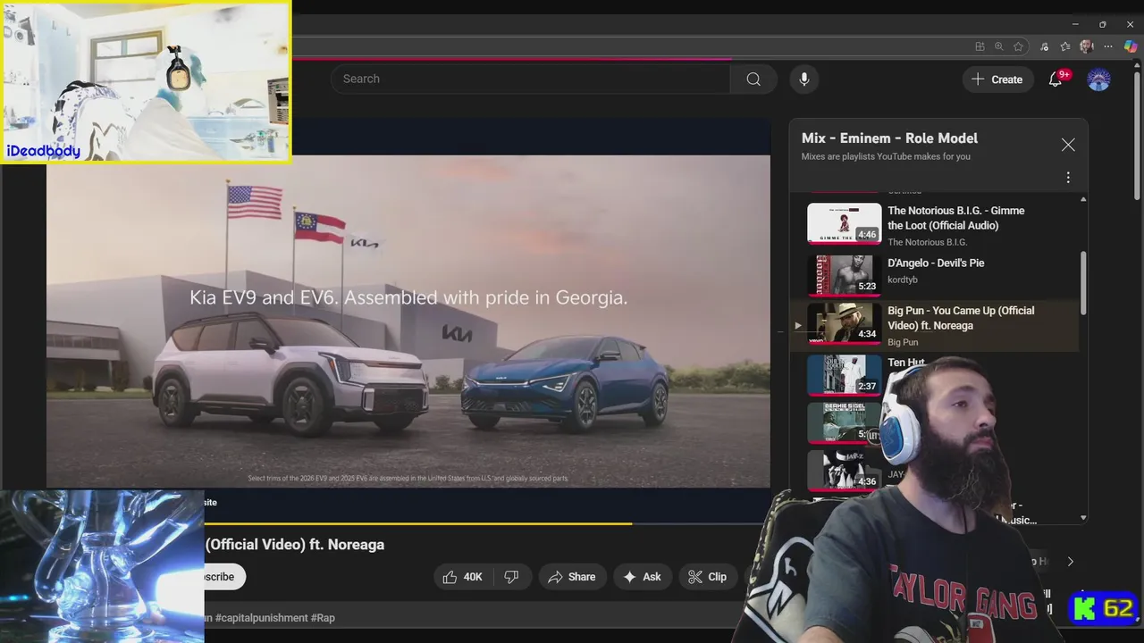Play The Notorious B.I.G. Gimme the Loot thumbnail
1144x643 pixels.
(x=844, y=224)
